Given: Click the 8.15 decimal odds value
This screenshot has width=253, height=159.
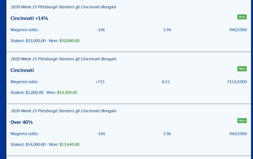Looking at the screenshot, I should click(166, 82).
